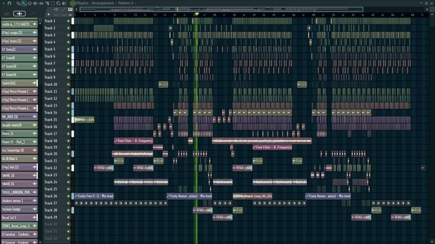Viewport: 435px width, 244px height.
Task: Switch focus to PAT mode
Action: 70,15
